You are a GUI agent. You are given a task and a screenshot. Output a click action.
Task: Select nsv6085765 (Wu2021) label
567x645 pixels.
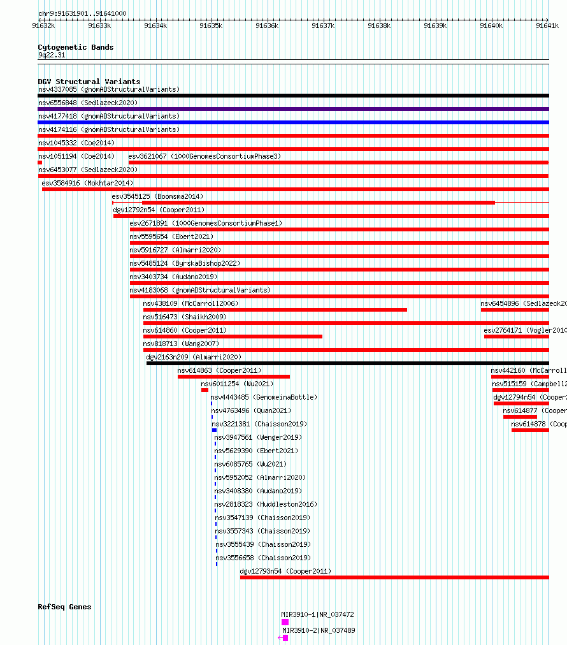(250, 463)
